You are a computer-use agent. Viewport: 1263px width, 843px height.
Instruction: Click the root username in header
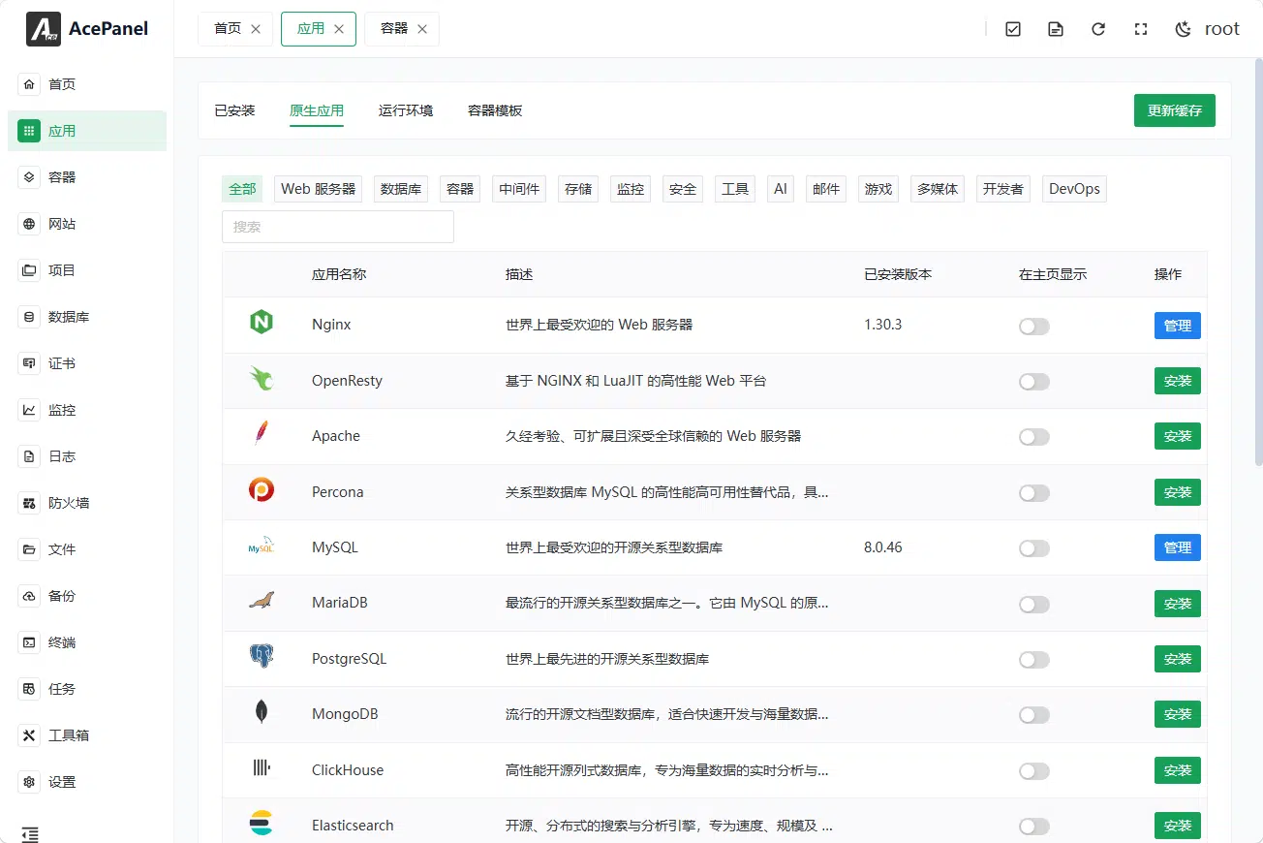pos(1222,29)
